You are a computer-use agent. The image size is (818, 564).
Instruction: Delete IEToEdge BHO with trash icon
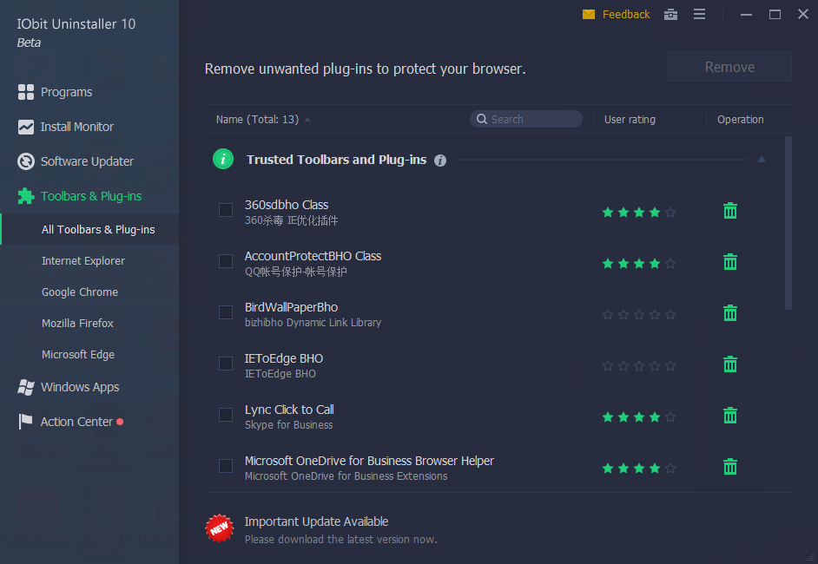[730, 364]
